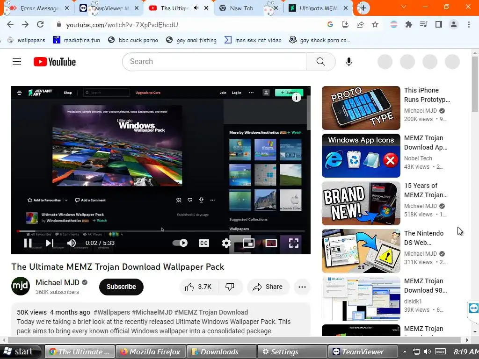Open more actions ellipsis under video
This screenshot has height=359, width=479.
point(302,287)
